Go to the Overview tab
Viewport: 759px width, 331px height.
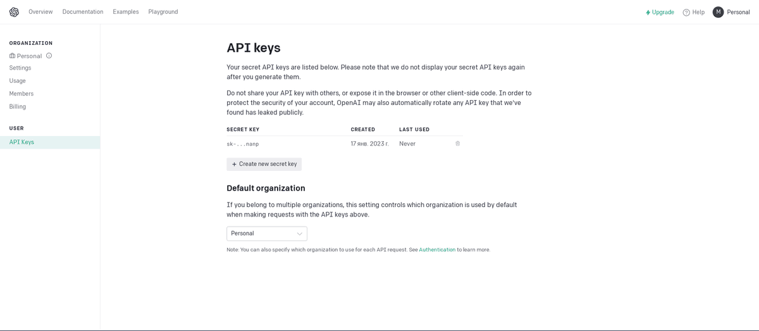tap(40, 12)
